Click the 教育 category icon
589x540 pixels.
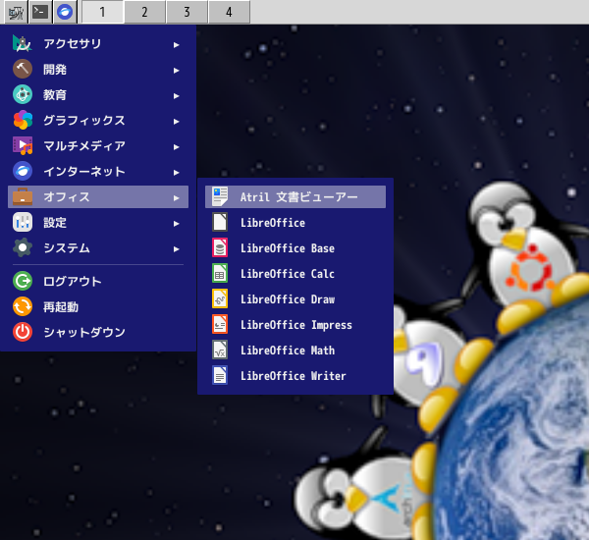[23, 94]
